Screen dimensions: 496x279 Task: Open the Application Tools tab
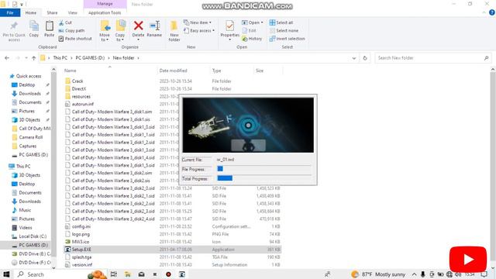pyautogui.click(x=105, y=12)
